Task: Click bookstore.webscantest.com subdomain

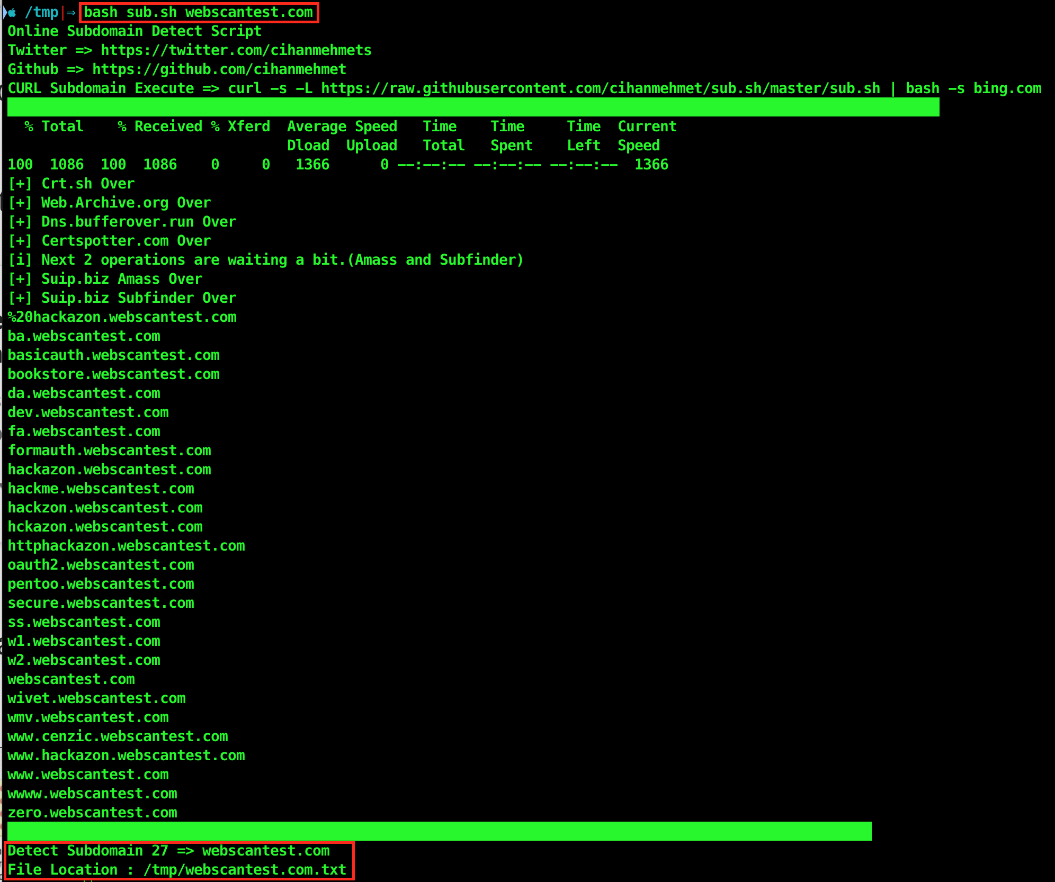Action: (x=113, y=374)
